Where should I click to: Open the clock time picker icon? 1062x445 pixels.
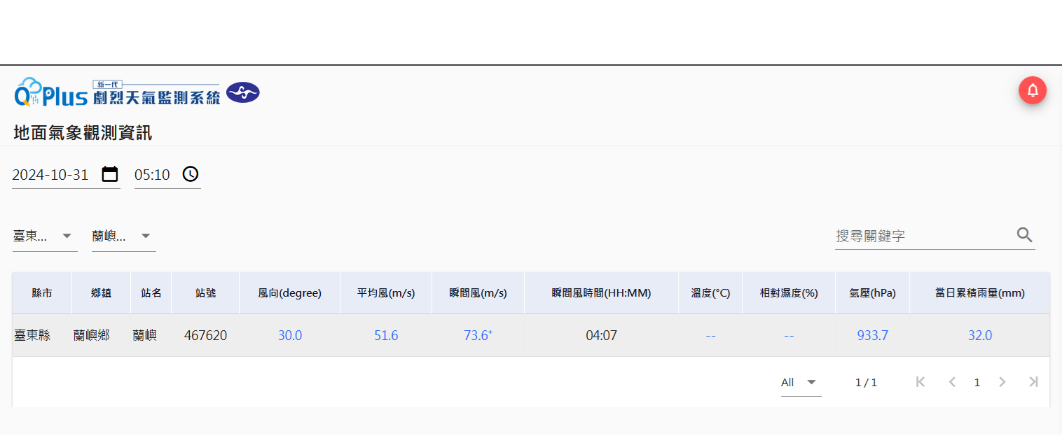point(191,174)
